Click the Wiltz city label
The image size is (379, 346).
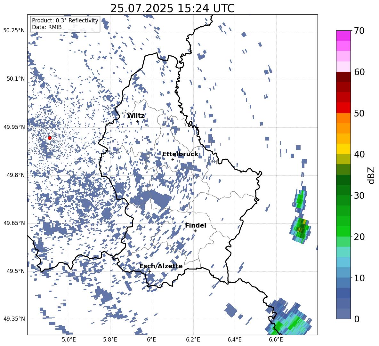[x=136, y=116]
